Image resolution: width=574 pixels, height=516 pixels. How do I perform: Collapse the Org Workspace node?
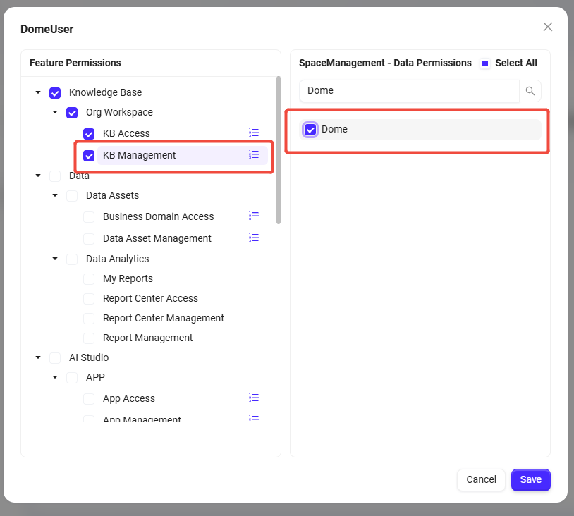click(x=55, y=113)
